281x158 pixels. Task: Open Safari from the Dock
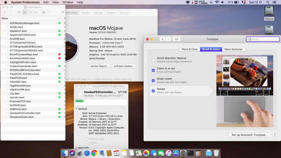pos(87,153)
